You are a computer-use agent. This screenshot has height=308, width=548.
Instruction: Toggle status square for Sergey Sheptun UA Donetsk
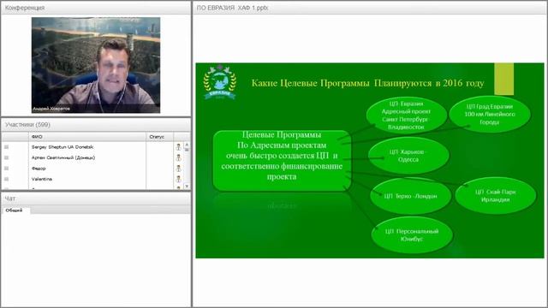tap(6, 147)
